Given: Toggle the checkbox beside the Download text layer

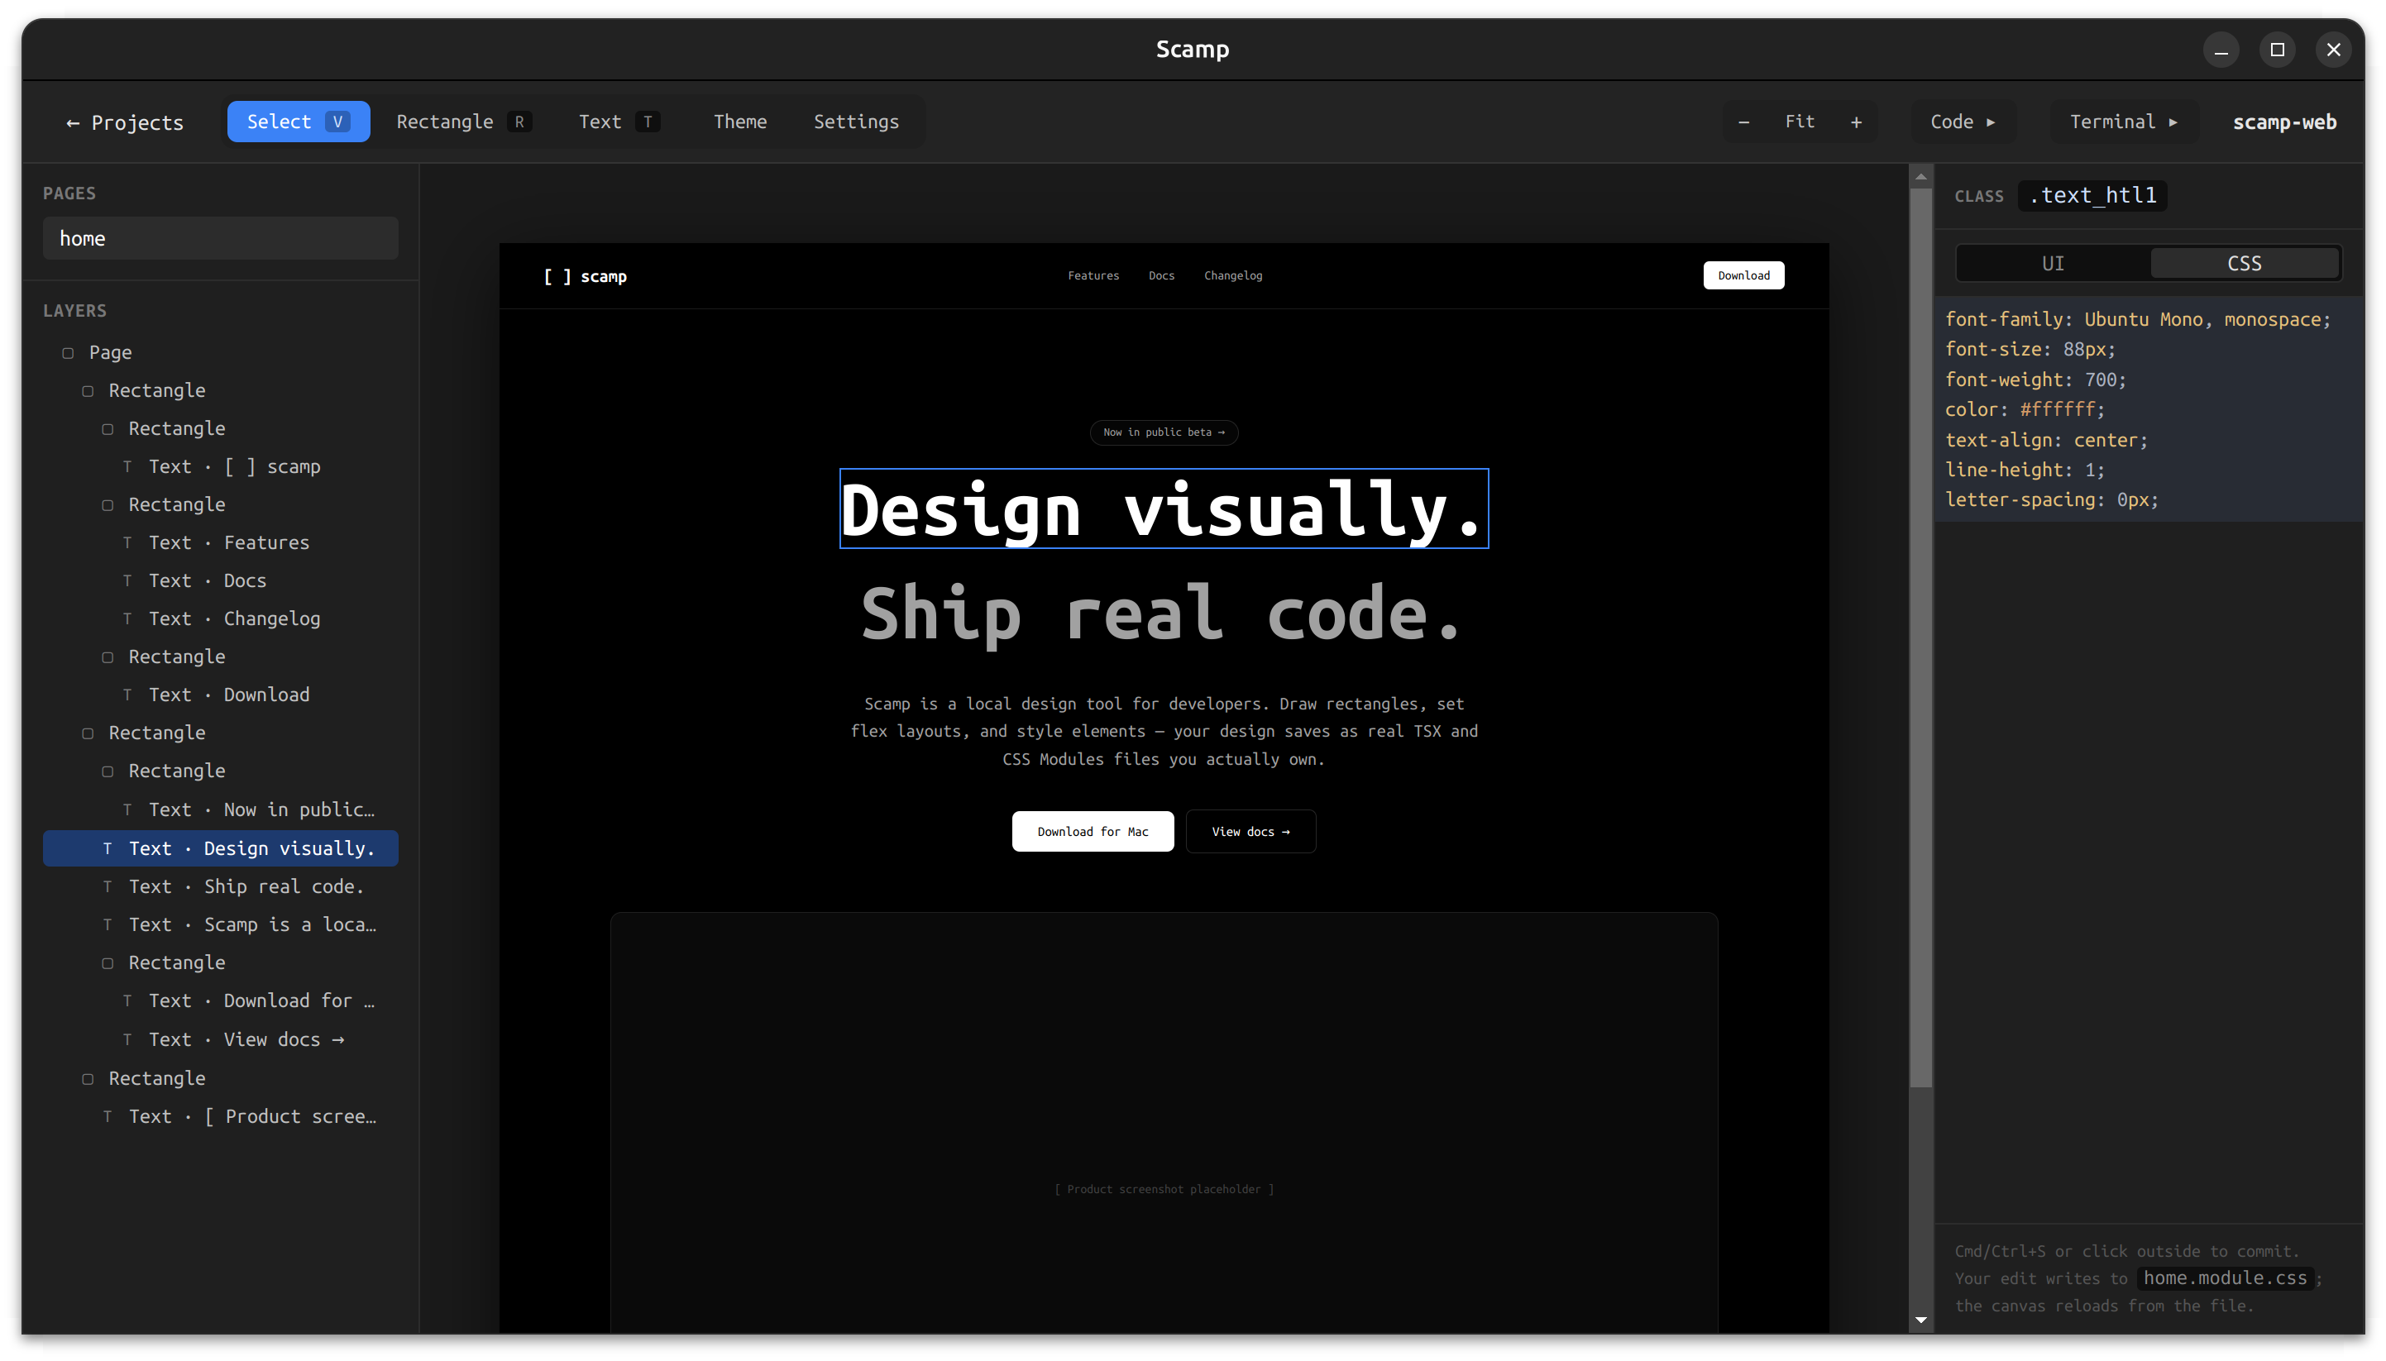Looking at the screenshot, I should (128, 695).
